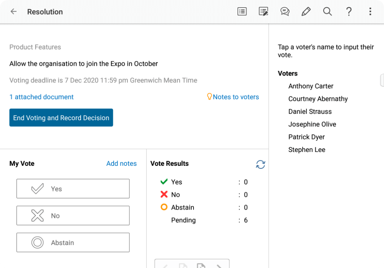Open the list-with-pencil notes icon

263,11
